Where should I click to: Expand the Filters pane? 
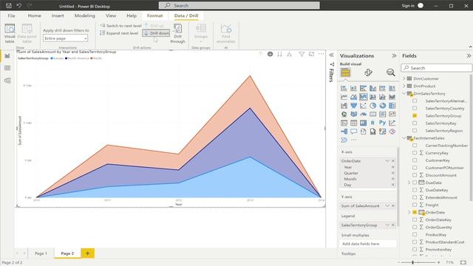332,55
